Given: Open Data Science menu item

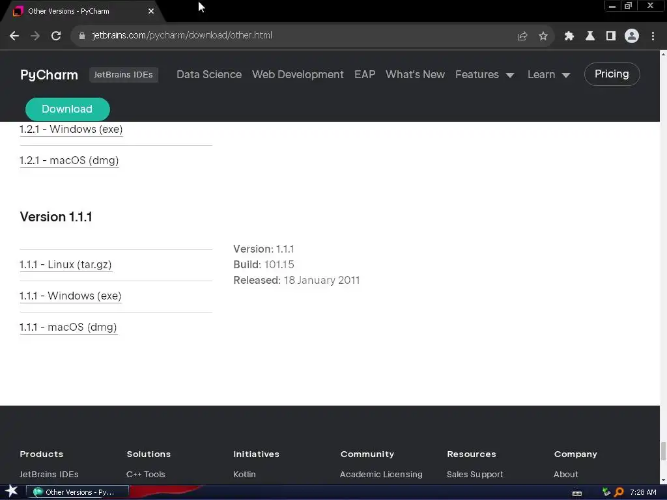Looking at the screenshot, I should 209,74.
